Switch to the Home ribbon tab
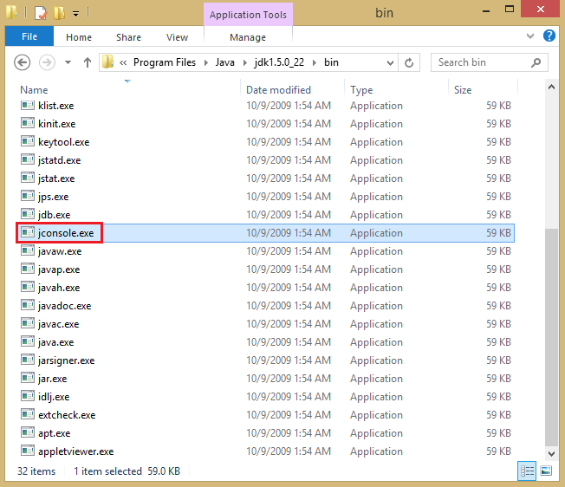The width and height of the screenshot is (565, 487). [x=79, y=37]
